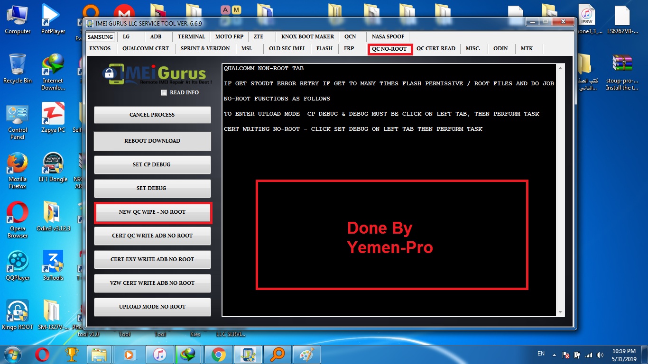Switch to EXYNOS sub-tab
The height and width of the screenshot is (364, 648).
[100, 48]
